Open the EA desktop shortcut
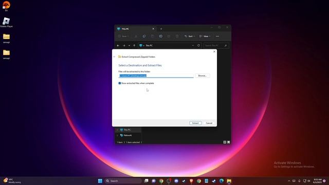This screenshot has width=329, height=185. 6,6
